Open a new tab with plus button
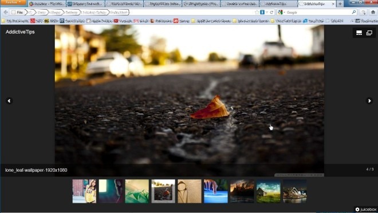The height and width of the screenshot is (213, 378). pyautogui.click(x=340, y=4)
